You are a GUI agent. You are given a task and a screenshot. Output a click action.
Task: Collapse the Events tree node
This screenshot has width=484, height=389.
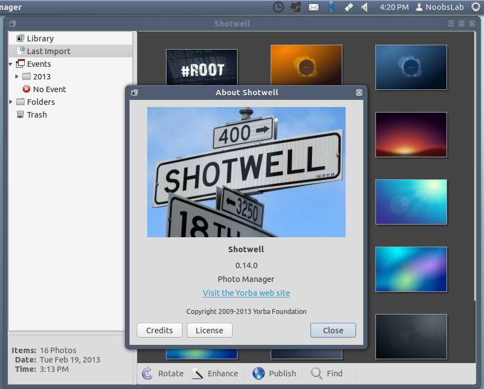coord(10,64)
